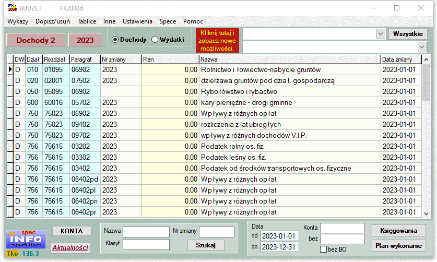Click the Plan-wykonanie button
This screenshot has height=262, width=437.
point(398,246)
